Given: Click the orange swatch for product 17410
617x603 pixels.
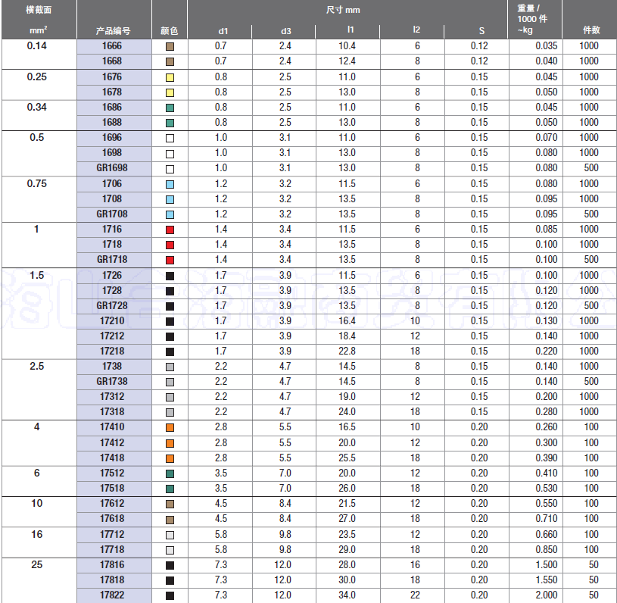Looking at the screenshot, I should pos(170,427).
